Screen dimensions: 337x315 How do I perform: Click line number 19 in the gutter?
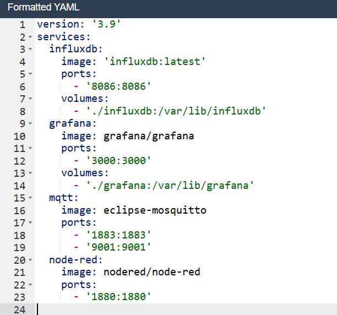pos(20,248)
